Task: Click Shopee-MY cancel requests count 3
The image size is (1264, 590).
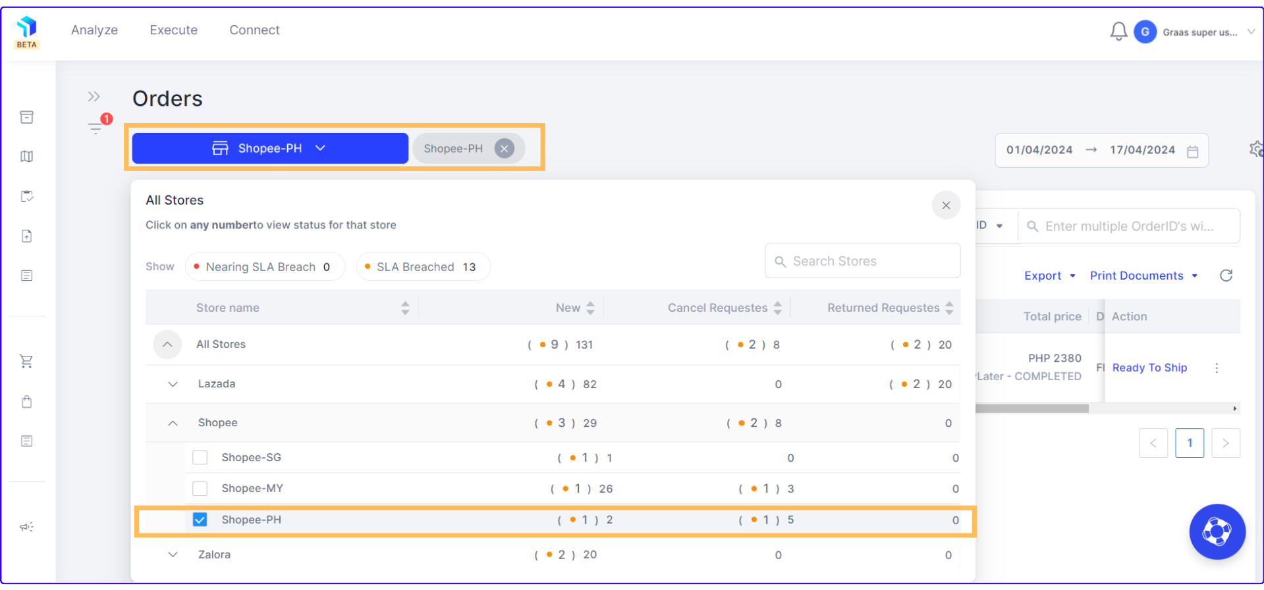Action: [x=790, y=489]
